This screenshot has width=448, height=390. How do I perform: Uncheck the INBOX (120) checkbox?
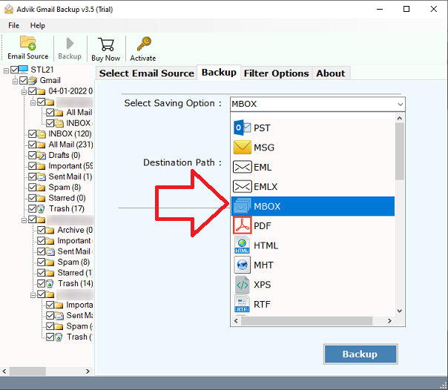[x=33, y=133]
